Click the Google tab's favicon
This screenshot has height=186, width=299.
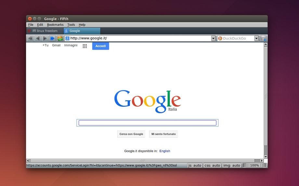click(x=66, y=31)
